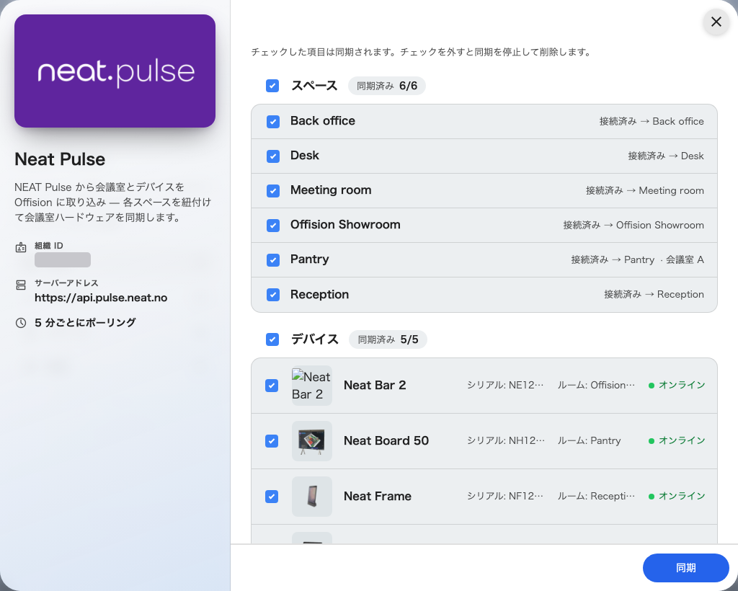Click ルーム: Offision… room text
738x591 pixels.
[596, 386]
